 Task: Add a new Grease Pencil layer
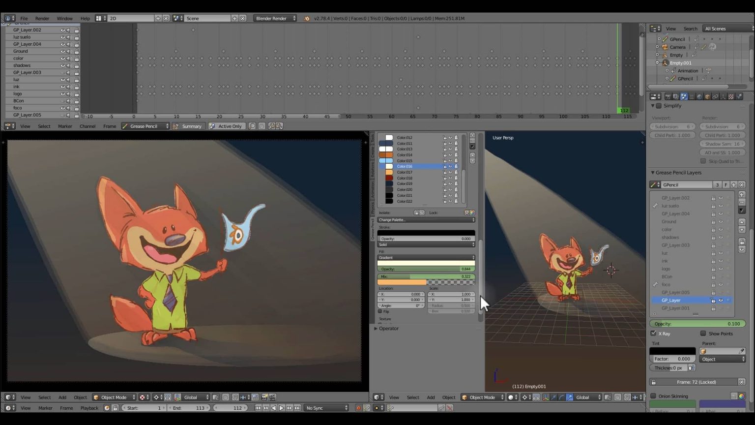(x=742, y=195)
